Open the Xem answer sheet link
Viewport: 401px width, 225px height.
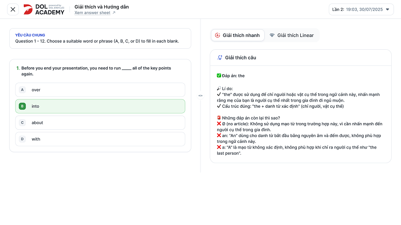coord(92,13)
